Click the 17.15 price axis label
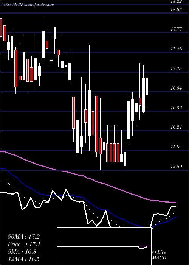This screenshot has height=265, width=189. point(176,69)
